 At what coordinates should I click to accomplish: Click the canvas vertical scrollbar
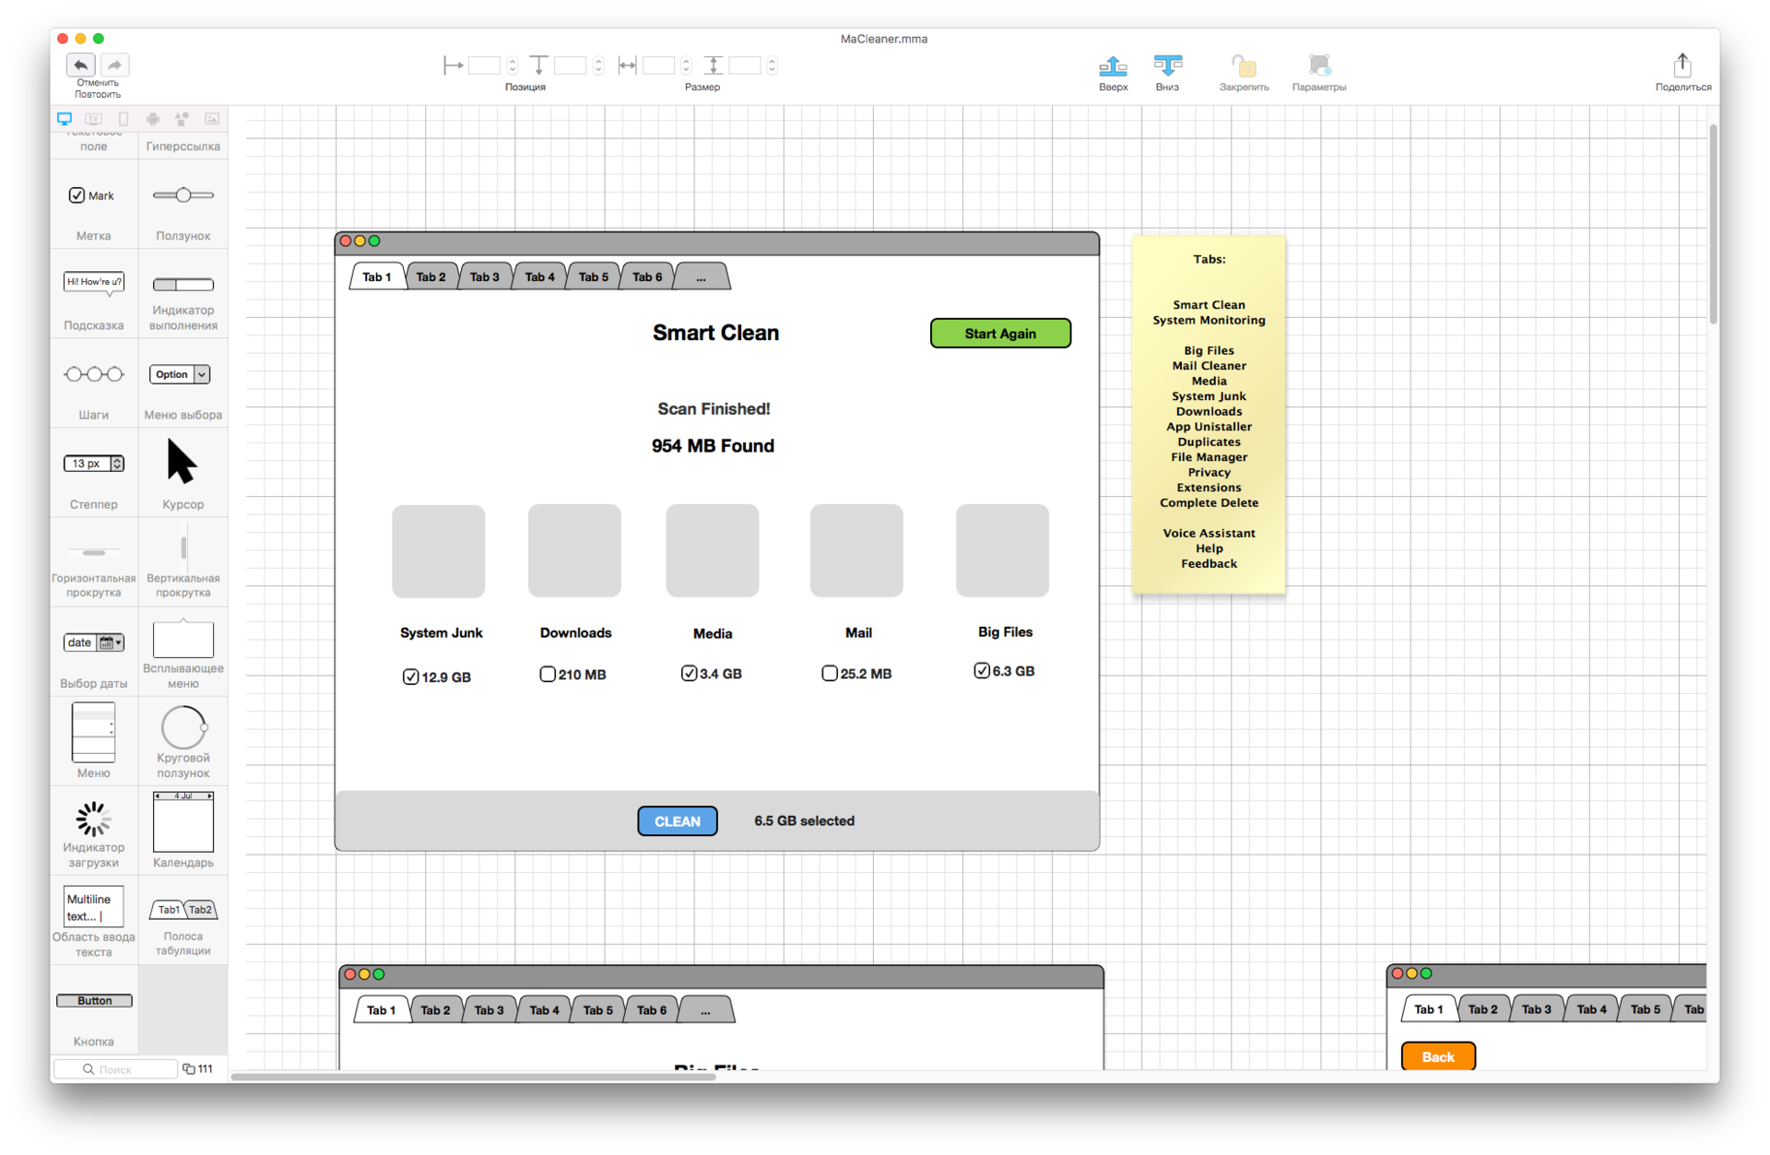(x=1713, y=224)
